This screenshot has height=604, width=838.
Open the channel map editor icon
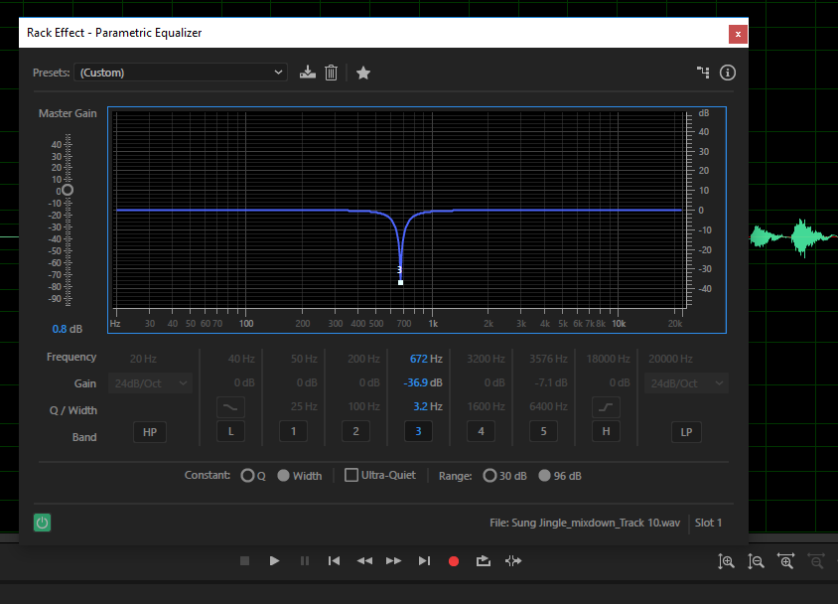[703, 73]
